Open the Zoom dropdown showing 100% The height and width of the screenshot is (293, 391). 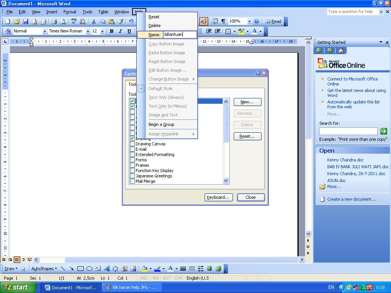pyautogui.click(x=249, y=22)
